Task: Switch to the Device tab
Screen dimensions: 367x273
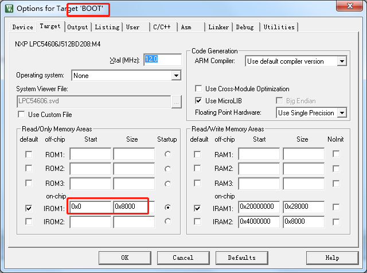Action: click(x=22, y=27)
